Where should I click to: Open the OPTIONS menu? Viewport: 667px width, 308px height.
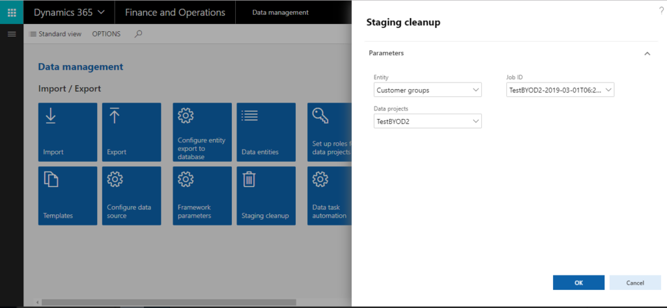click(x=106, y=34)
